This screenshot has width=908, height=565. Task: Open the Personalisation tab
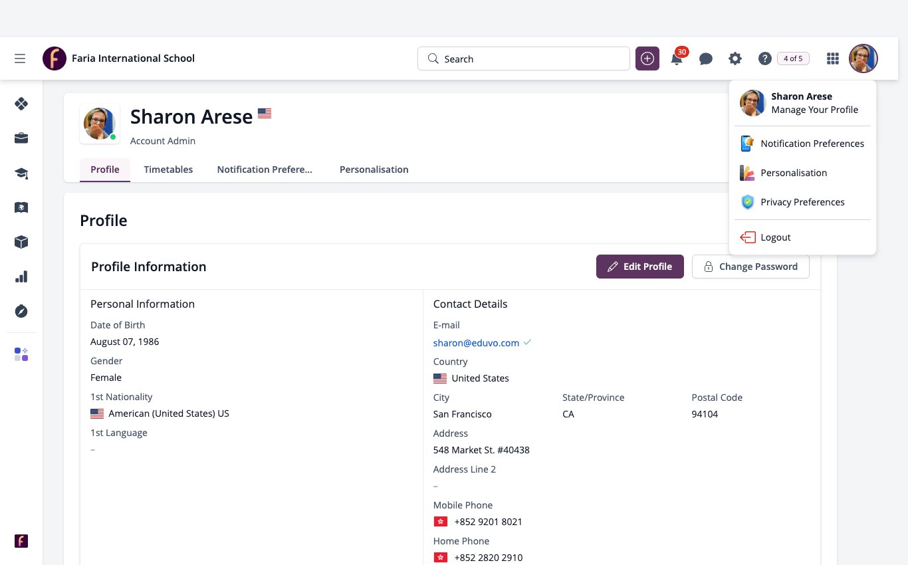tap(374, 169)
